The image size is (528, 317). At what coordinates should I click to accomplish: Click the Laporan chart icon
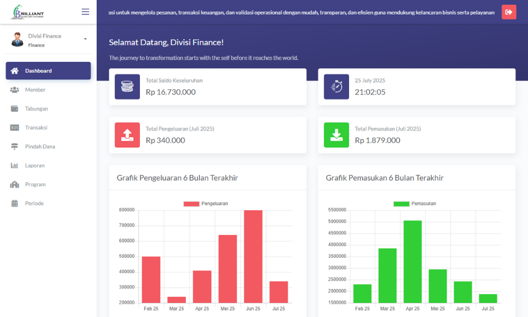[14, 166]
